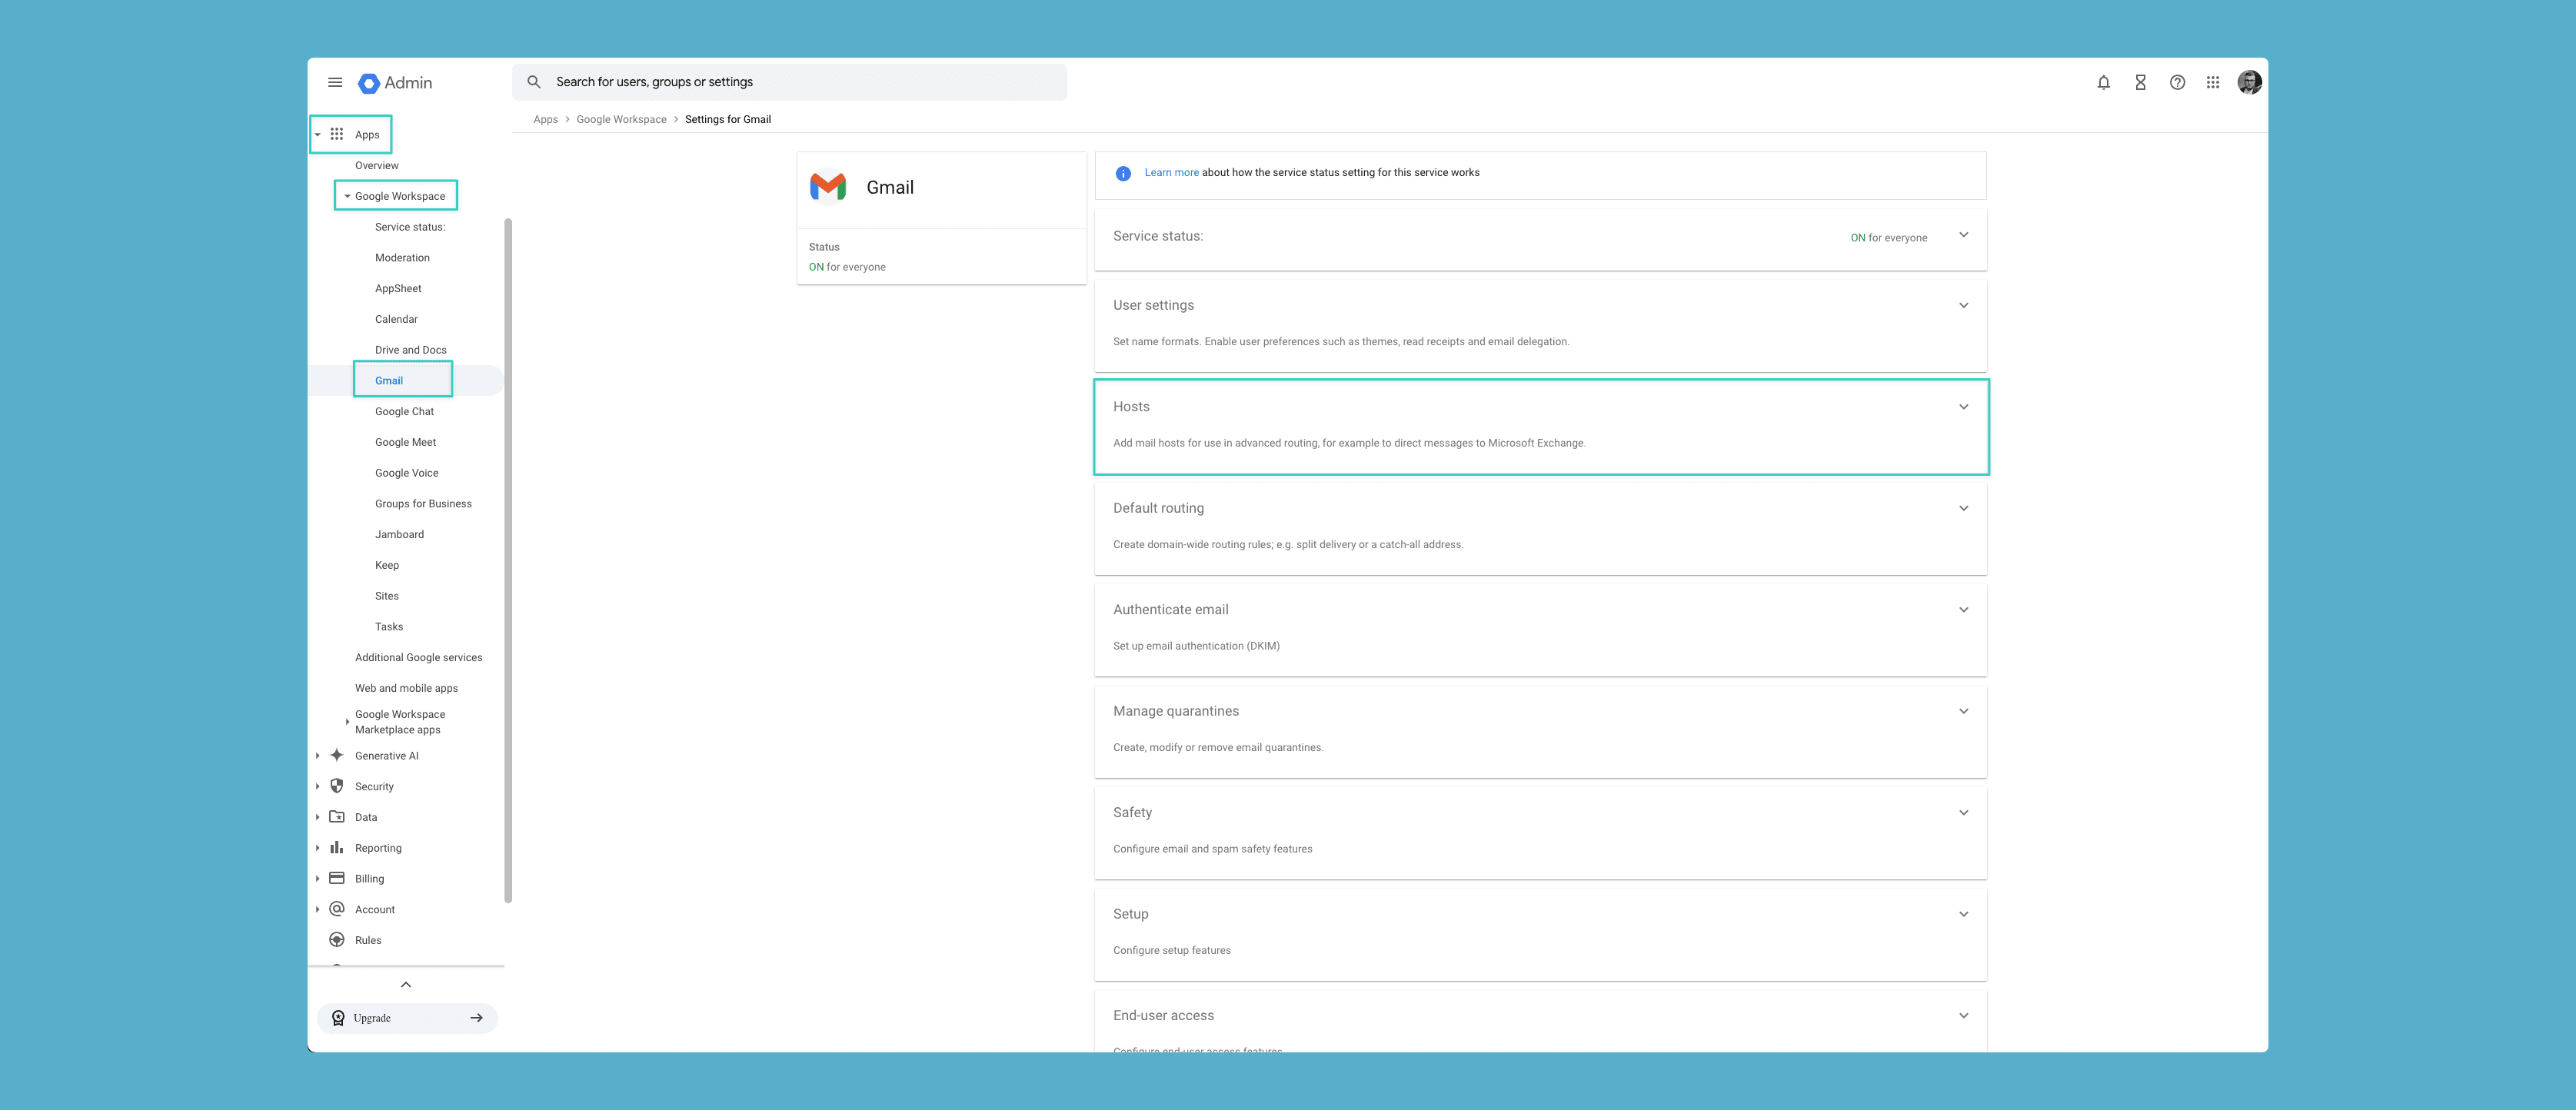The image size is (2576, 1110).
Task: Click the Reporting bar chart icon
Action: point(337,847)
